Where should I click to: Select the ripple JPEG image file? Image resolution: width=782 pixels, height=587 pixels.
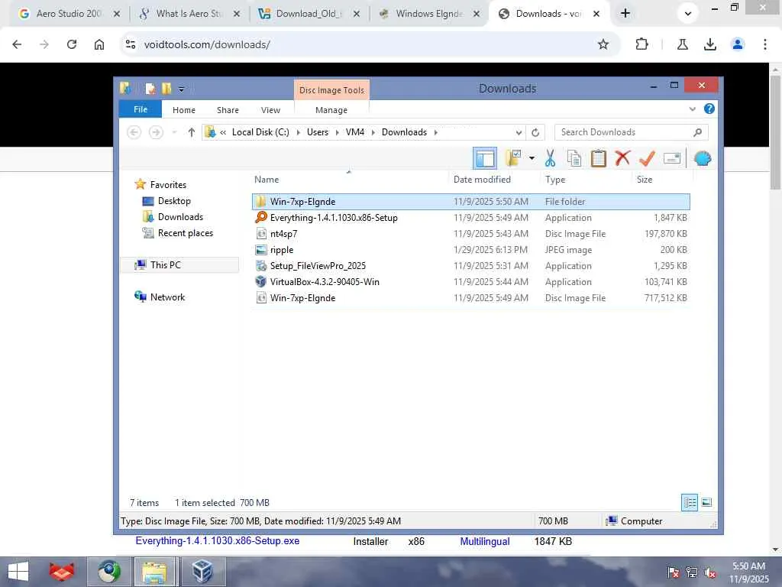tap(470, 250)
